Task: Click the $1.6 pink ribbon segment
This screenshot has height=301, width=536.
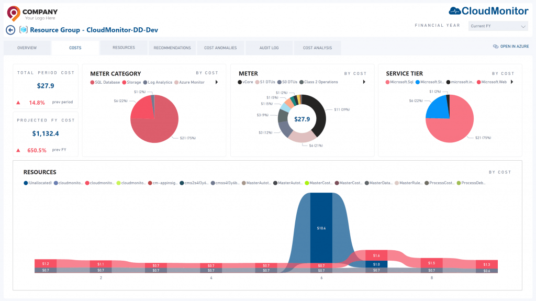Action: point(376,255)
